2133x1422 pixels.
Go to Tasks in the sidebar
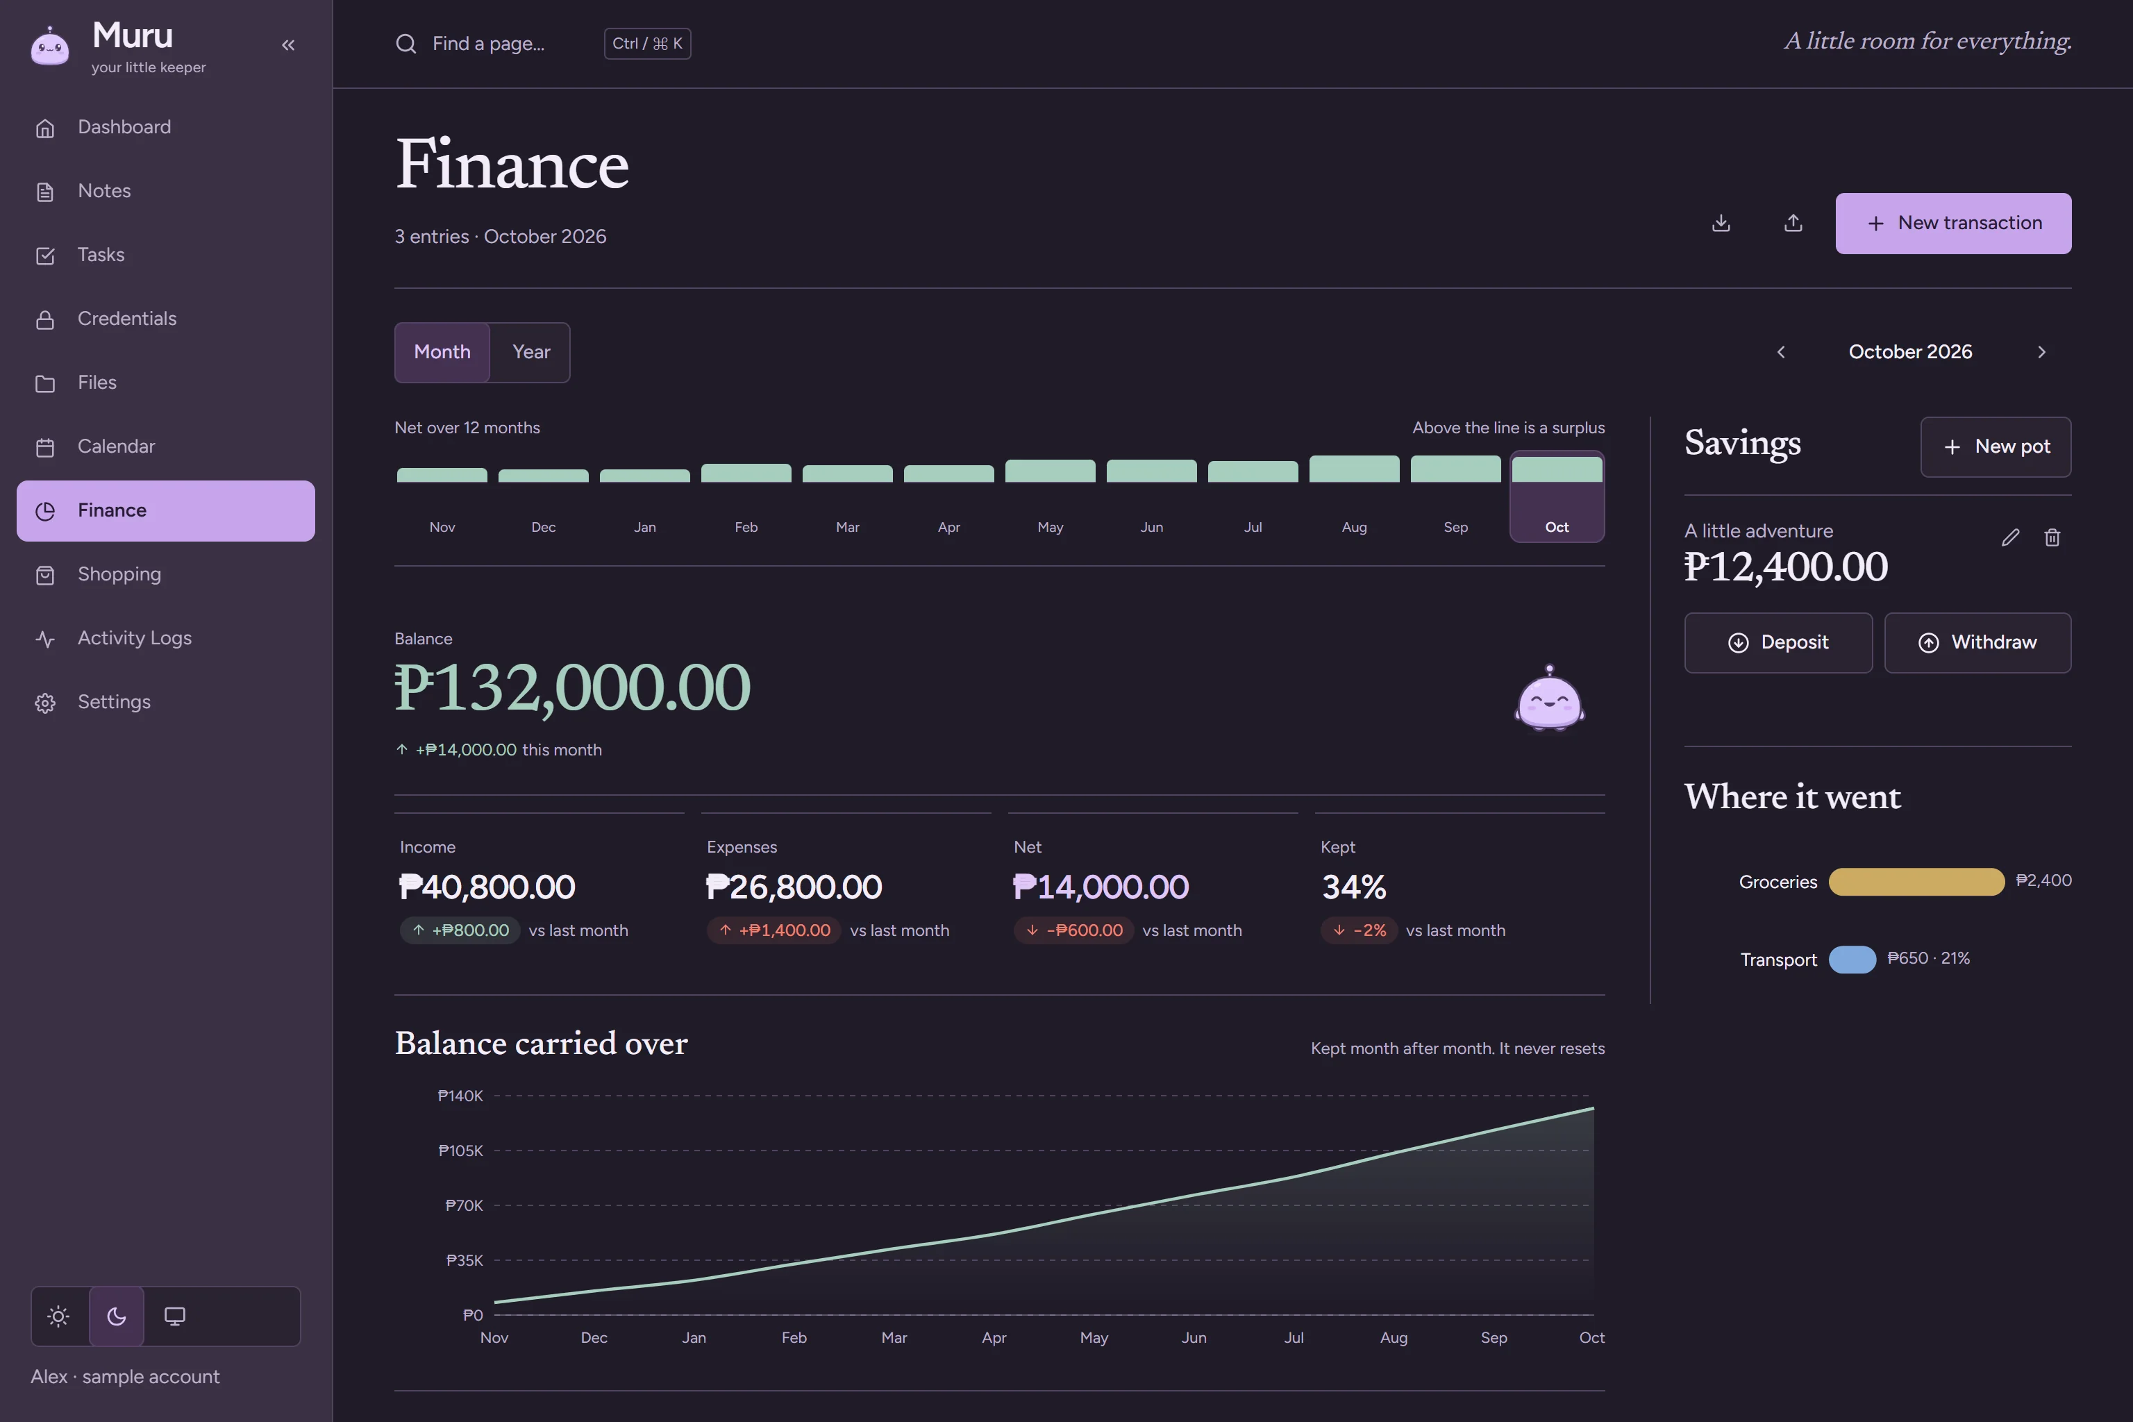tap(166, 256)
